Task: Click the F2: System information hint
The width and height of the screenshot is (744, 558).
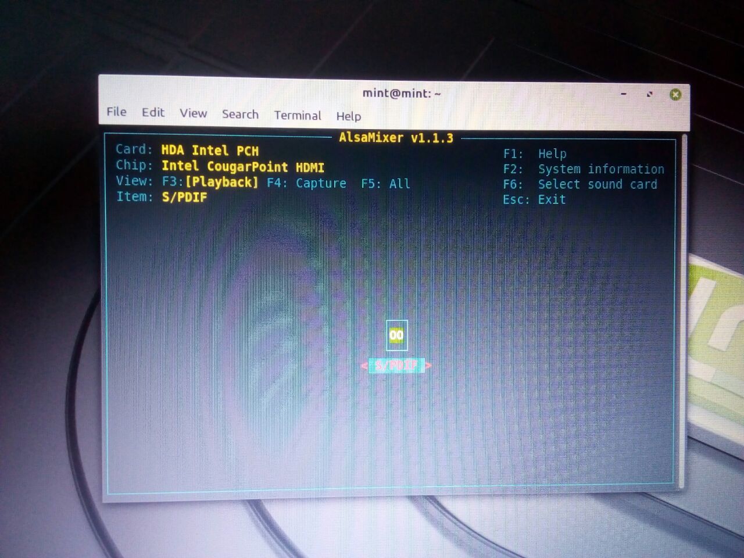Action: 584,169
